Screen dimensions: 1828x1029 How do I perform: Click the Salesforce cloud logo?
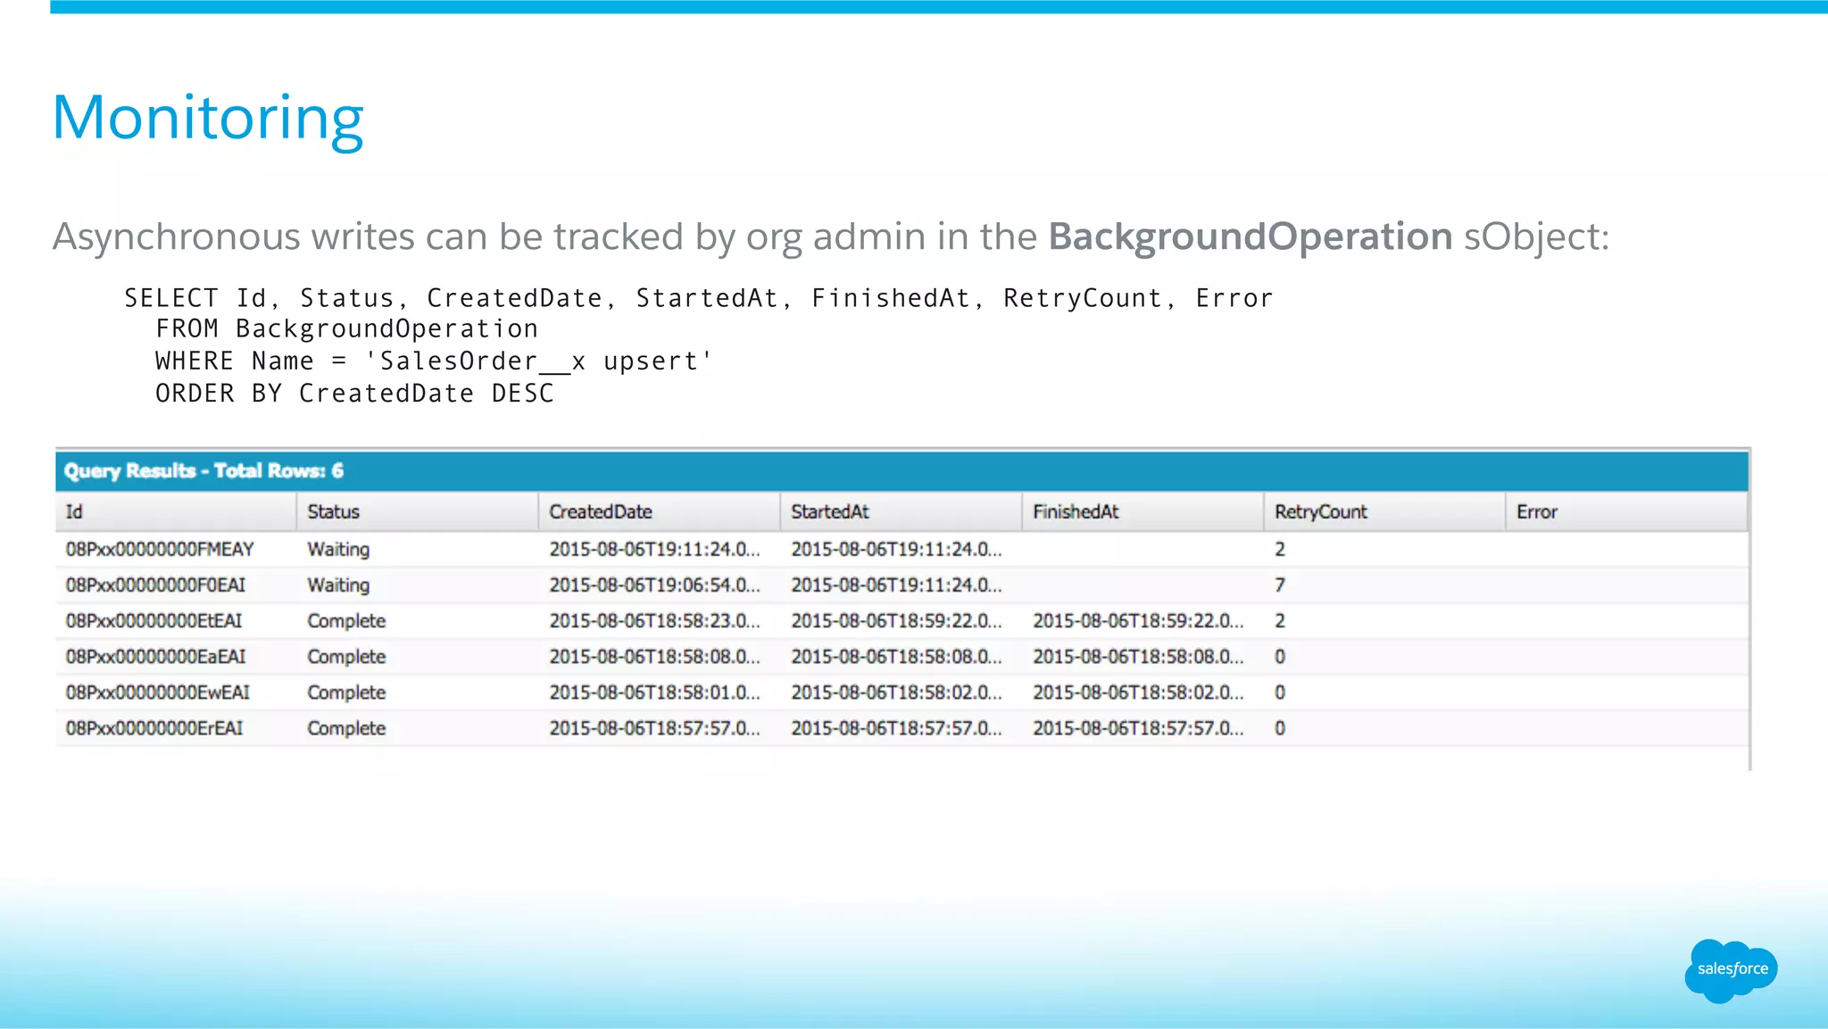click(x=1731, y=970)
